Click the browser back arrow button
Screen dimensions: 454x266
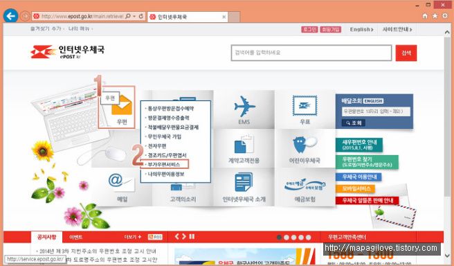tap(10, 16)
